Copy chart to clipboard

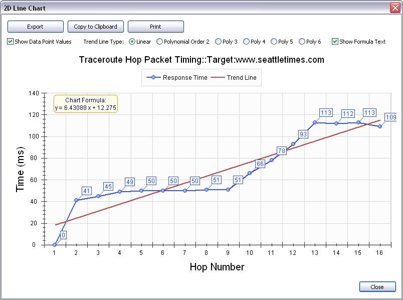click(96, 27)
